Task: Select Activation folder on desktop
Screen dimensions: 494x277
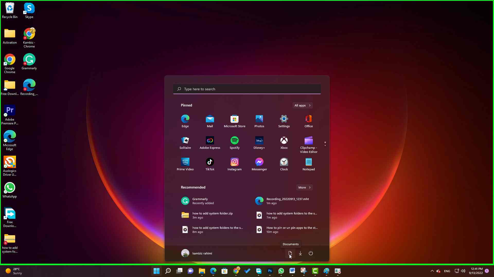Action: 10,36
